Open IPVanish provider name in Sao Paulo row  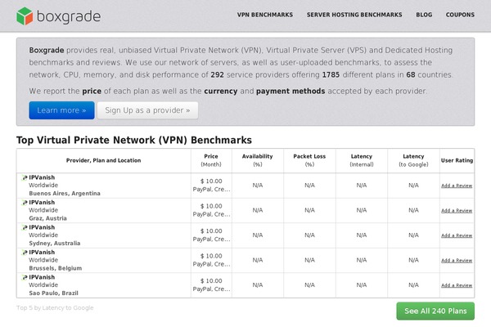(42, 277)
